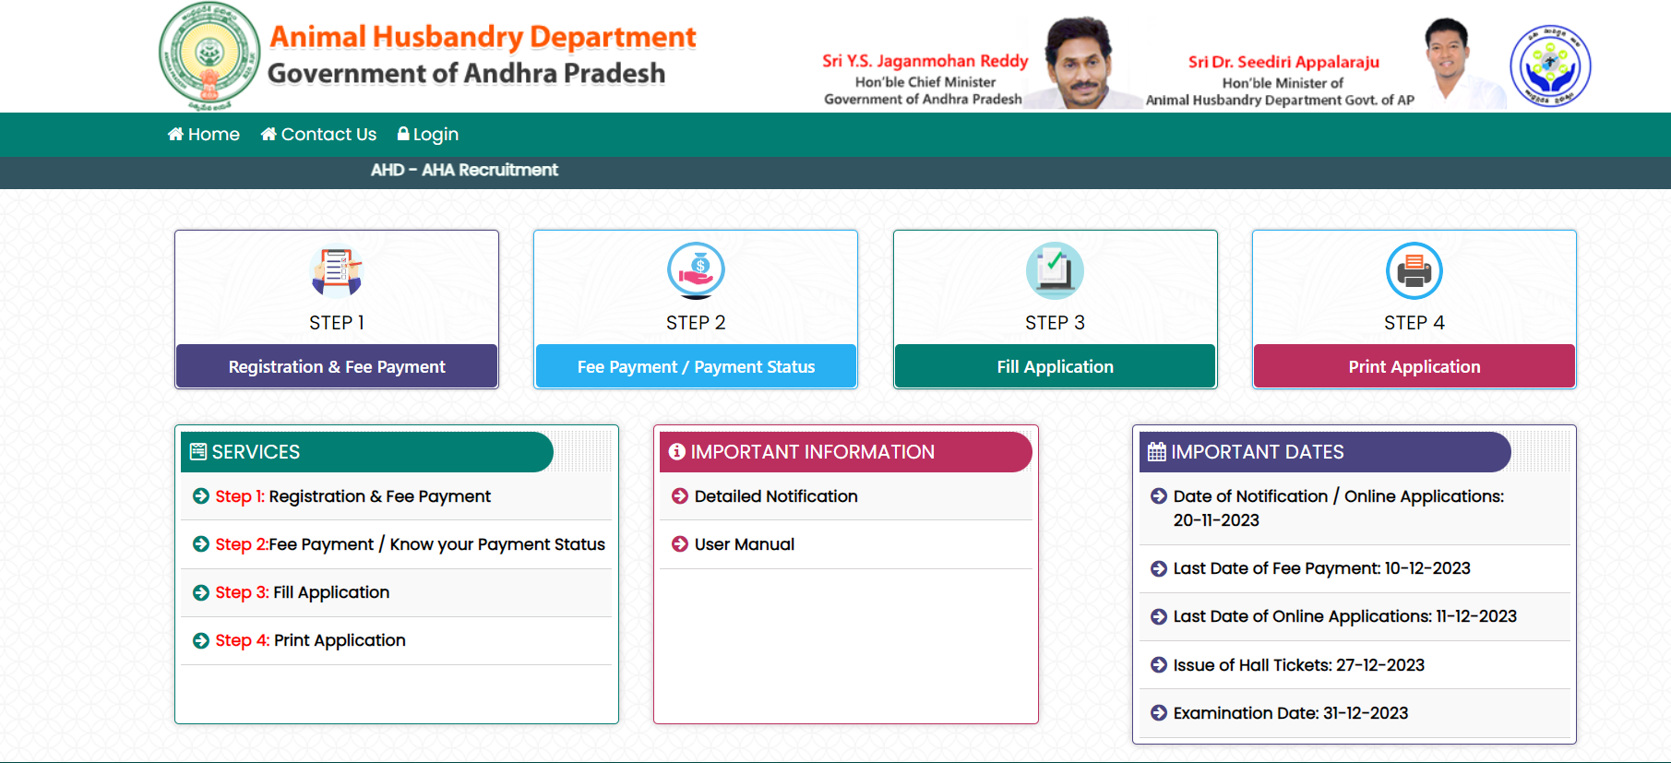Click the Step 3 checkmark document icon
The width and height of the screenshot is (1671, 763).
[x=1055, y=270]
